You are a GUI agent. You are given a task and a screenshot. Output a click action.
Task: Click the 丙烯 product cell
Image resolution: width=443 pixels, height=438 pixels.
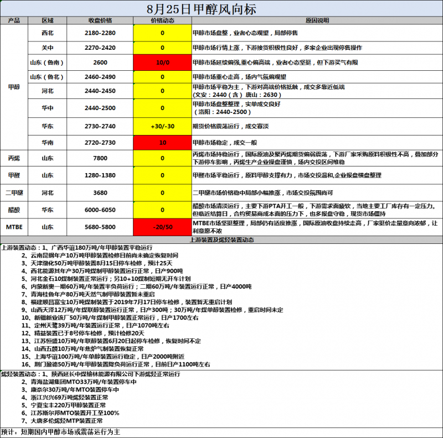click(14, 158)
